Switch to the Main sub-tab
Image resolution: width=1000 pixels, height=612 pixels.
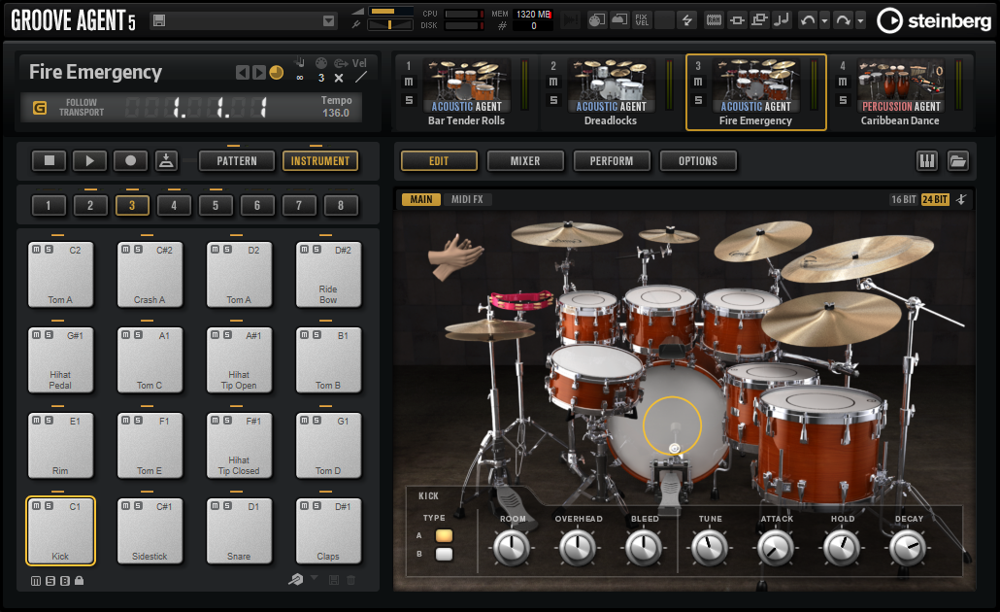point(421,199)
